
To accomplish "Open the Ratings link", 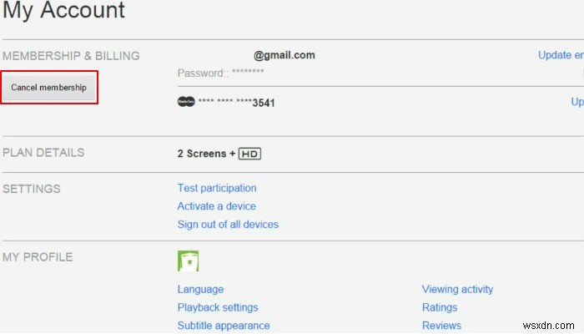I will point(440,307).
